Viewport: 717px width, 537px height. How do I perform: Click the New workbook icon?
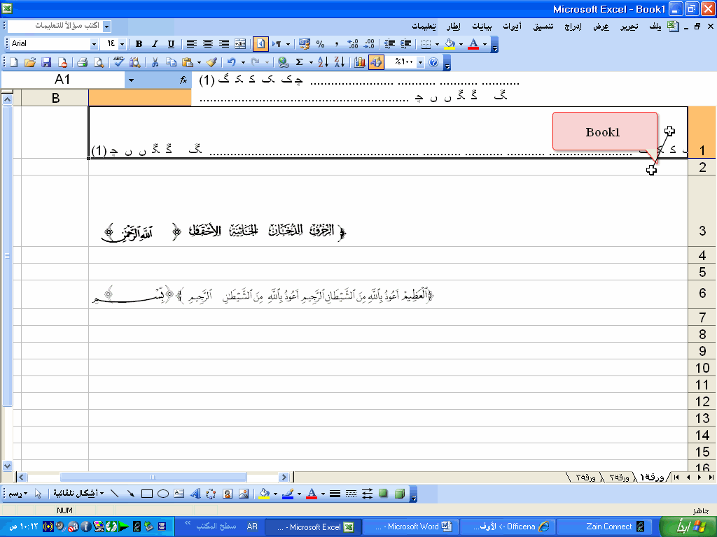point(14,62)
